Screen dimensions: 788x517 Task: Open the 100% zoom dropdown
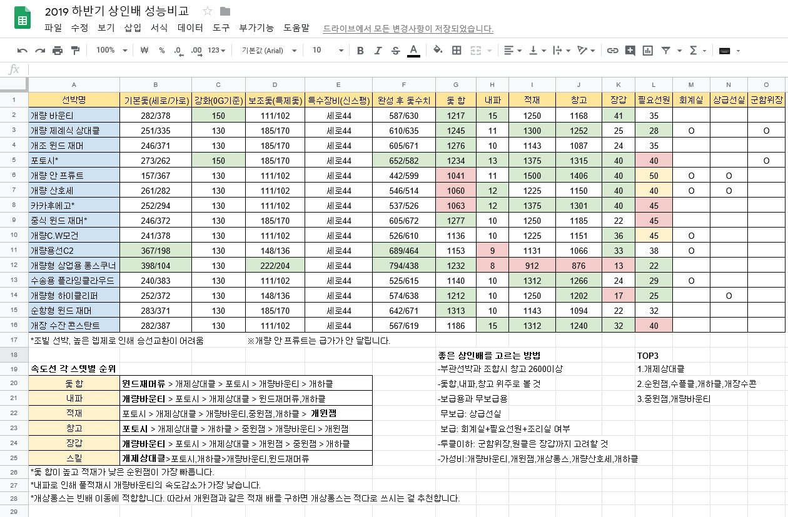[x=112, y=51]
